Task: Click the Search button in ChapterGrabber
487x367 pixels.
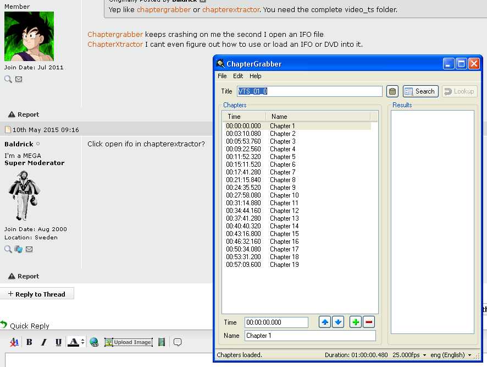Action: click(x=420, y=91)
